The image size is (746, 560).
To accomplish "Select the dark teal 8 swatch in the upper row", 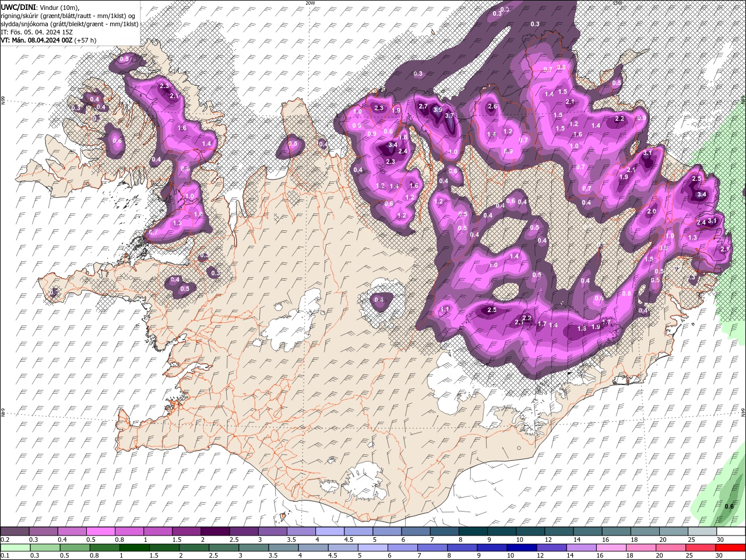I will (x=473, y=531).
